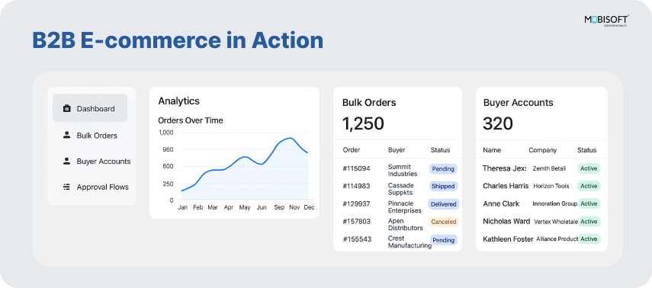Click the buyer Summit Industries

click(403, 170)
